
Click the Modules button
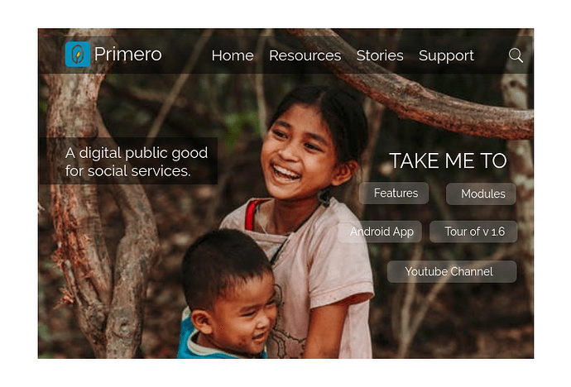[481, 193]
